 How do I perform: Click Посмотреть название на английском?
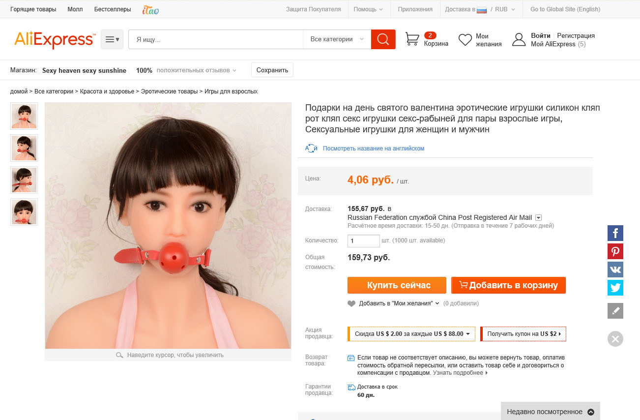point(374,148)
